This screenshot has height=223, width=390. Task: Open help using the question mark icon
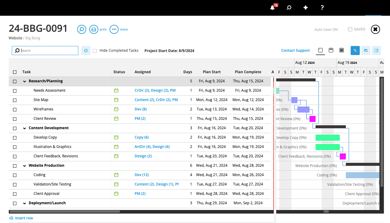(322, 7)
